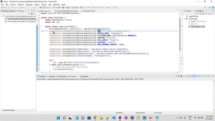Select terminated exit value process entry

(20, 22)
